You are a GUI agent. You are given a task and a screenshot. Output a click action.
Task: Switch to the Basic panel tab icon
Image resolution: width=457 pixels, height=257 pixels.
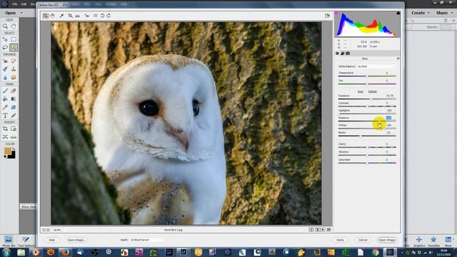[x=338, y=54]
